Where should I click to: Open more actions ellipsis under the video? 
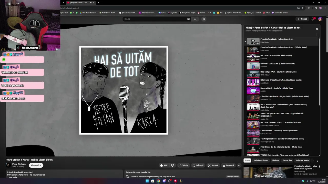pos(239,165)
